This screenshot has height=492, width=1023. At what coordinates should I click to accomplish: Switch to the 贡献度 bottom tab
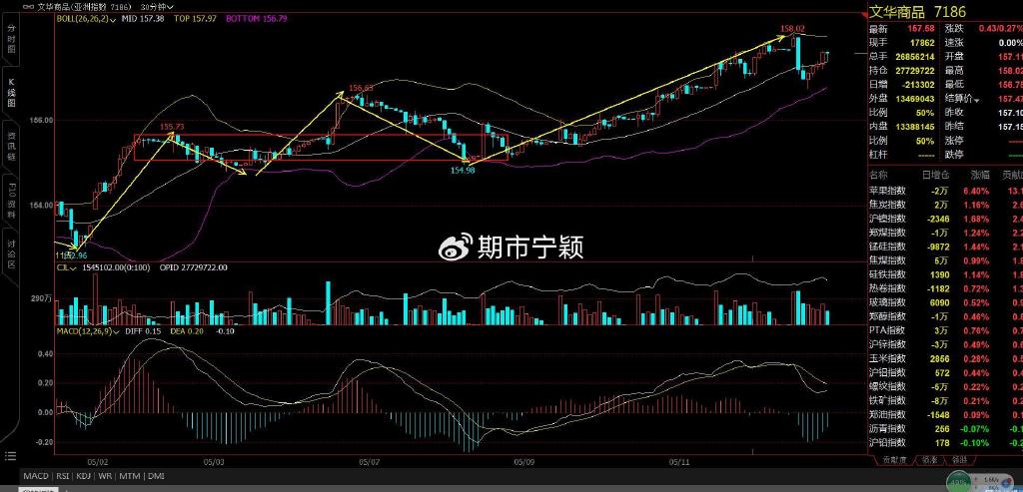894,460
